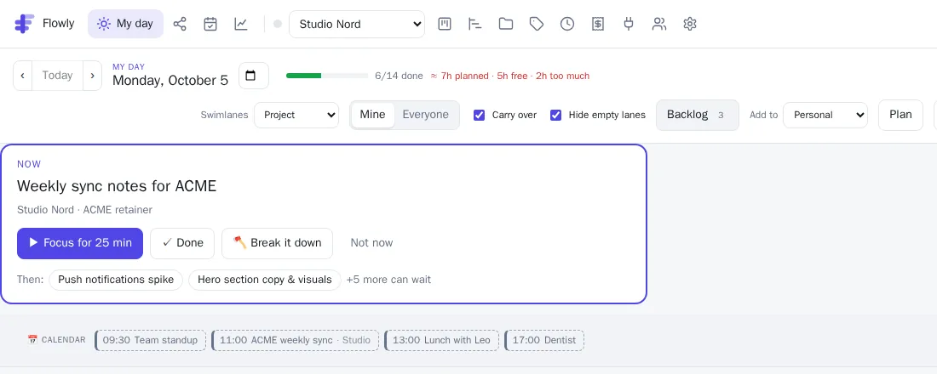Start Focus for 25 min
The image size is (937, 374).
pyautogui.click(x=80, y=243)
